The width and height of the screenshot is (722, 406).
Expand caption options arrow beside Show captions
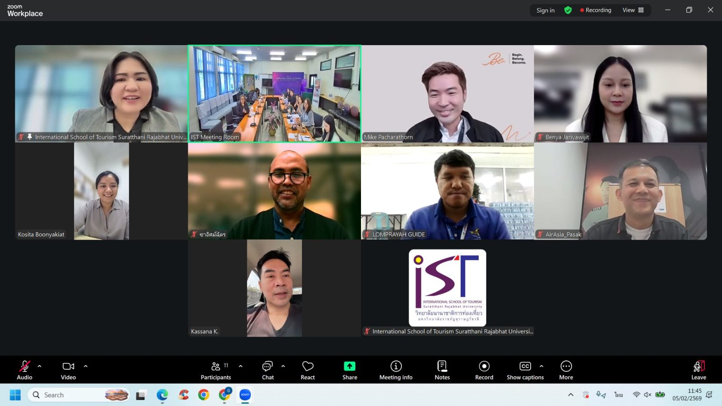tap(541, 366)
